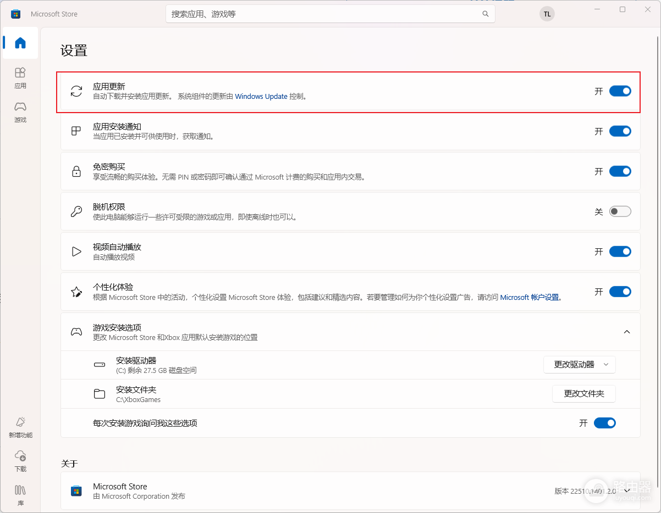Click the Microsoft Store logo in title bar
661x513 pixels.
(16, 14)
